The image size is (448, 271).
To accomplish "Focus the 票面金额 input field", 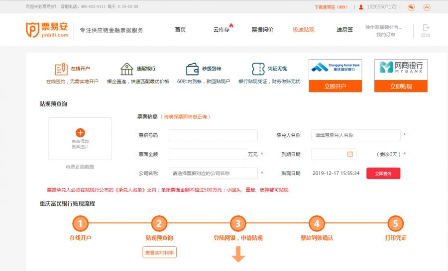I will [208, 154].
